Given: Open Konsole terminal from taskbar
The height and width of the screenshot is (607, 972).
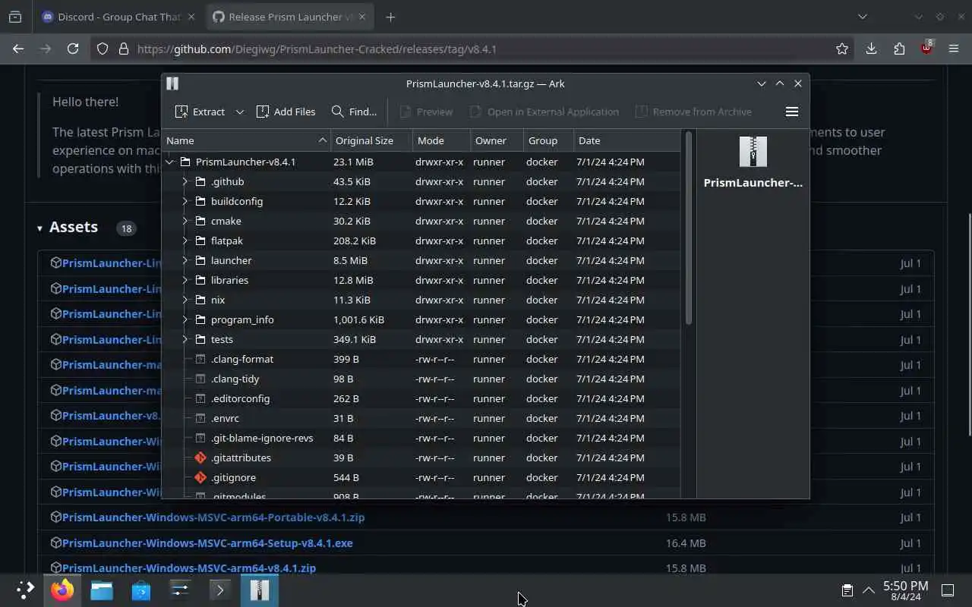Looking at the screenshot, I should coord(219,590).
